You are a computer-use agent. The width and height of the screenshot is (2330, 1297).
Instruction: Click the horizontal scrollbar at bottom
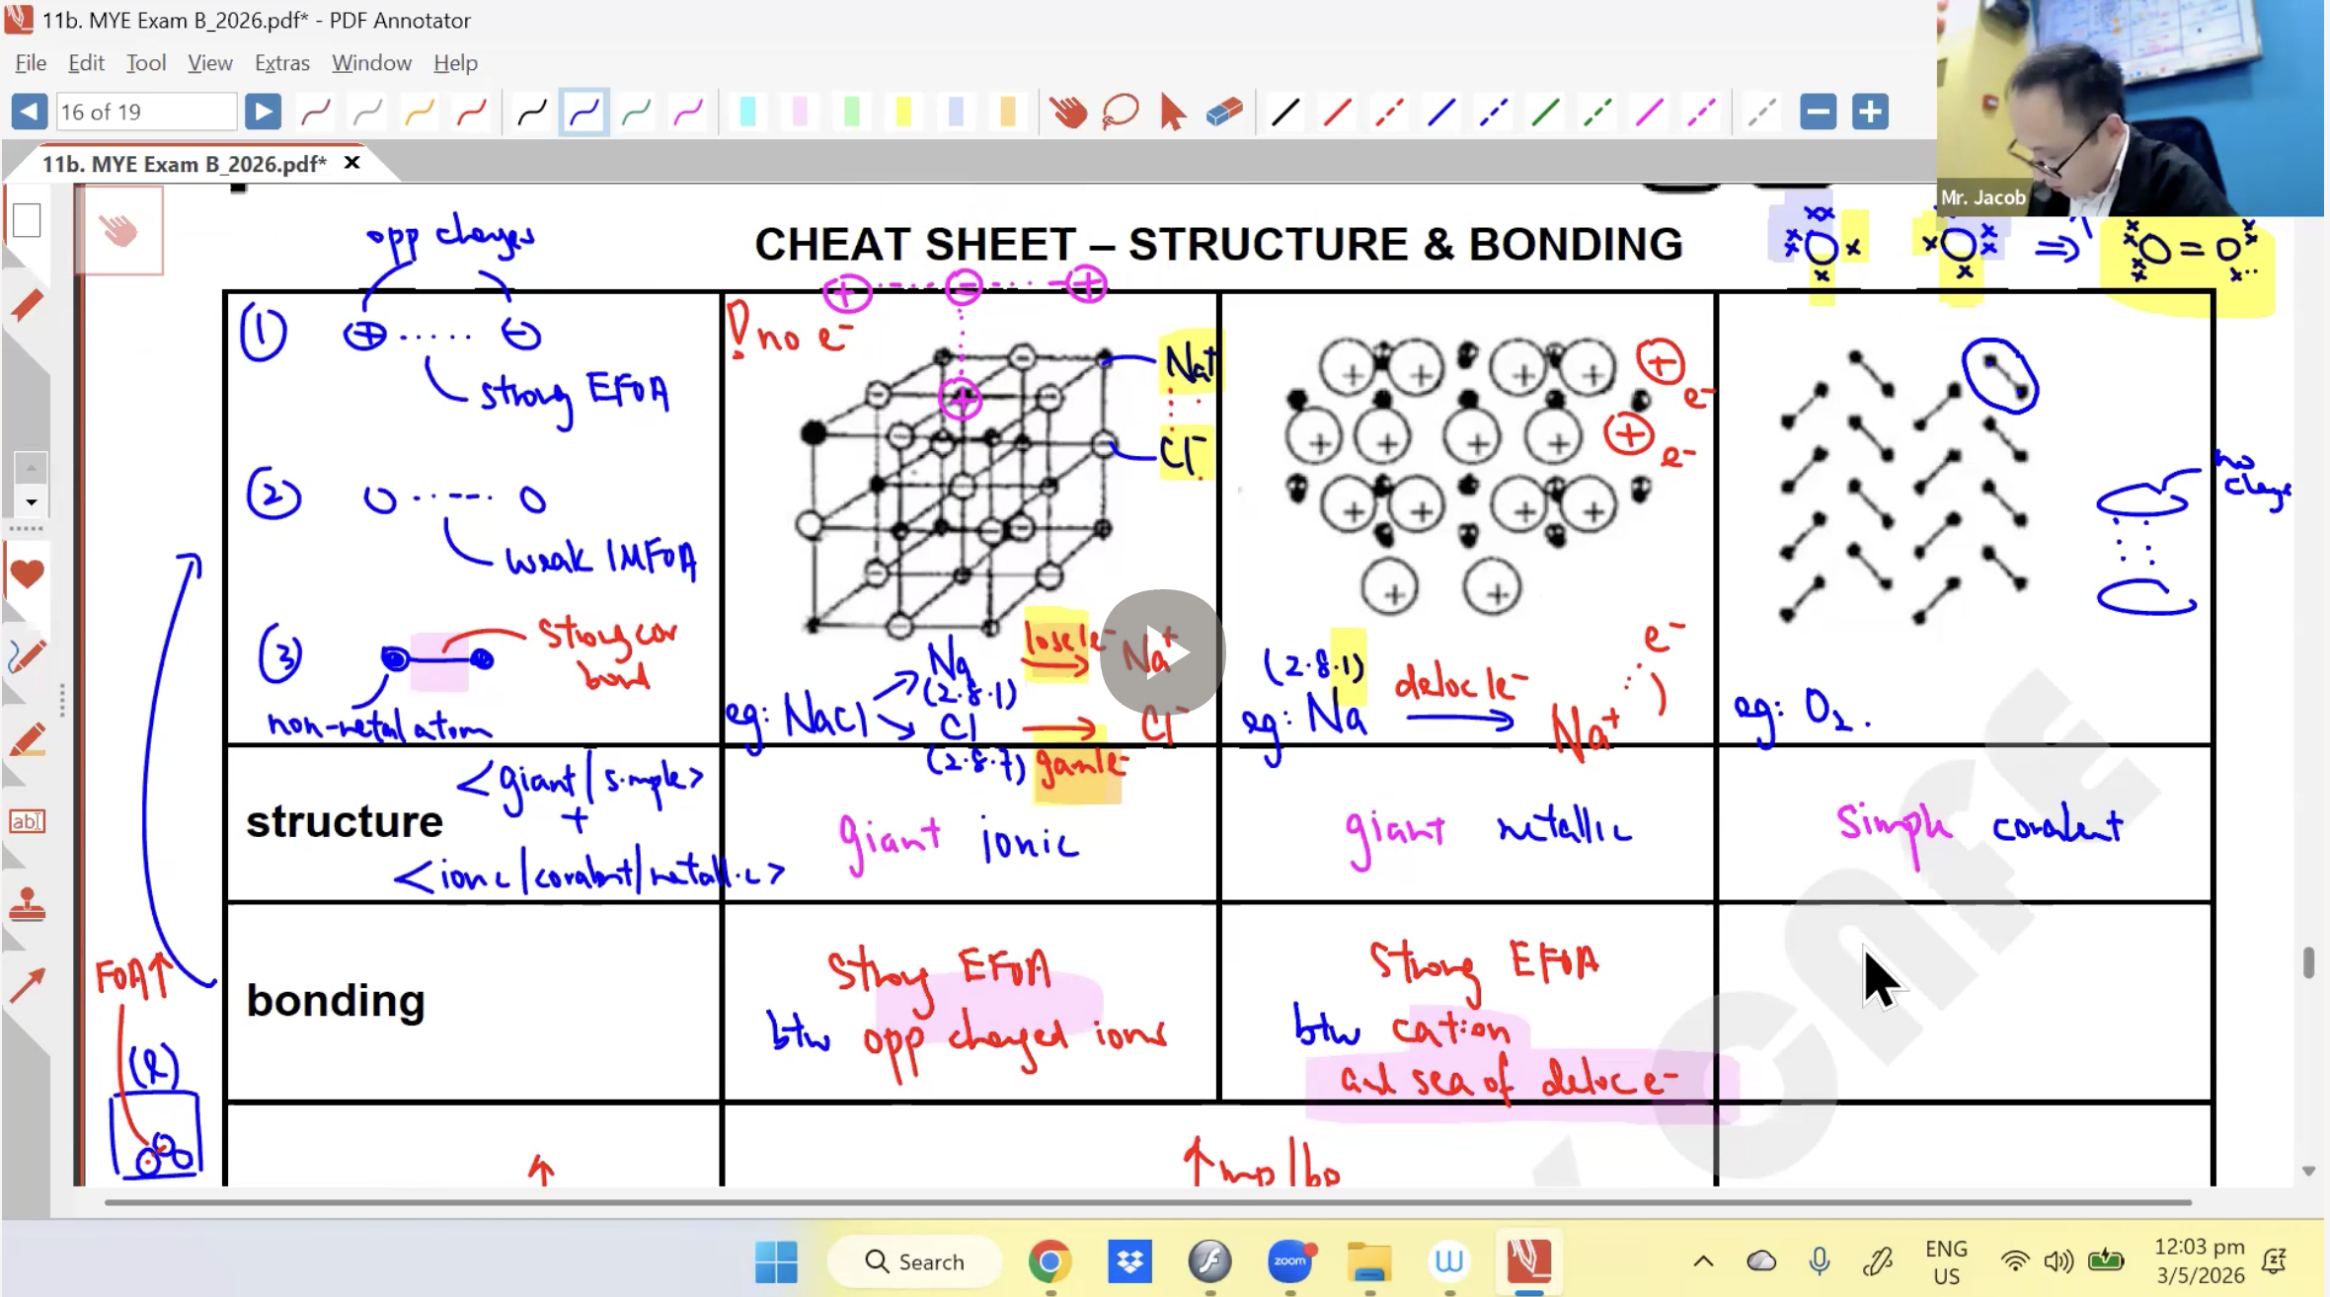pos(1148,1202)
